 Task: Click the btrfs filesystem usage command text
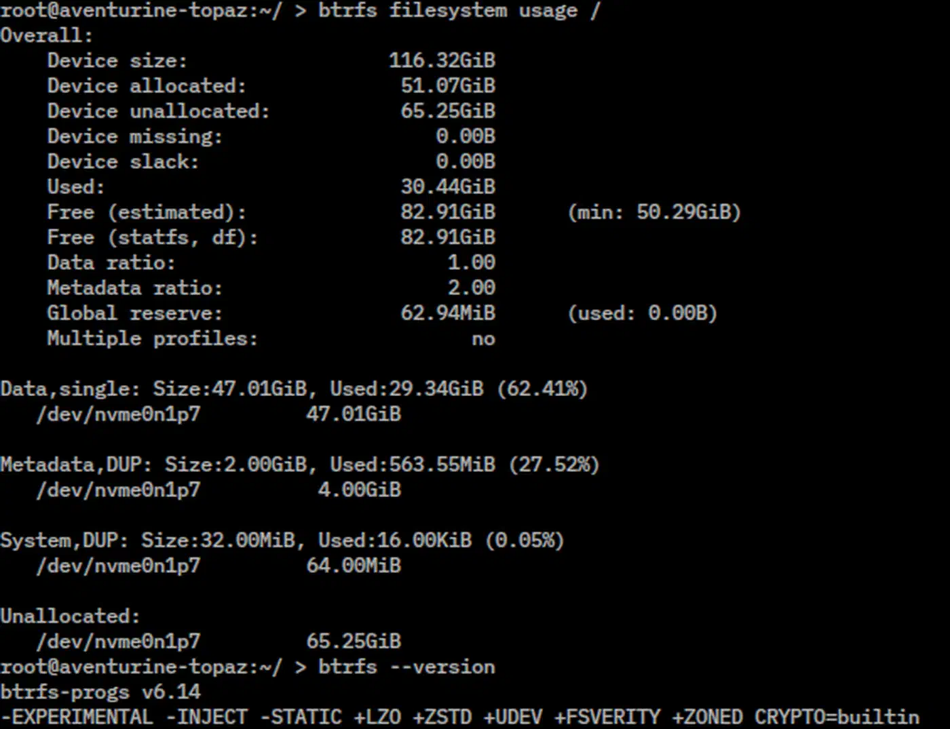tap(459, 11)
